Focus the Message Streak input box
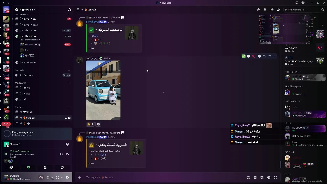The height and width of the screenshot is (184, 327). [x=163, y=177]
